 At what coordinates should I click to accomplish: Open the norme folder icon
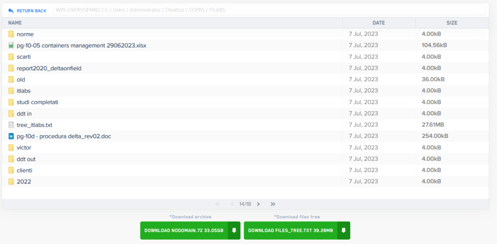(x=11, y=34)
